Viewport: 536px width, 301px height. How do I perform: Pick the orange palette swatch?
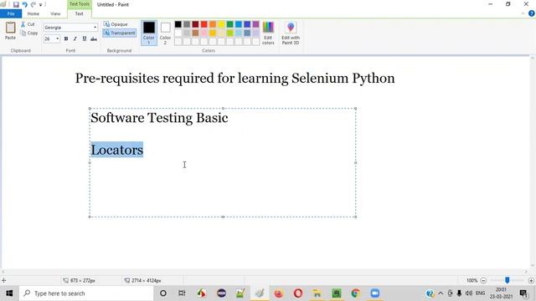tap(213, 24)
